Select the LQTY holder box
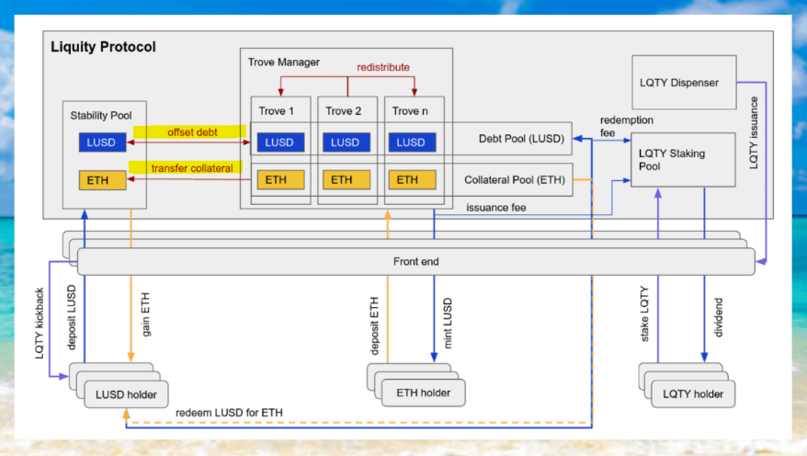Screen dimensions: 807x456 (693, 393)
